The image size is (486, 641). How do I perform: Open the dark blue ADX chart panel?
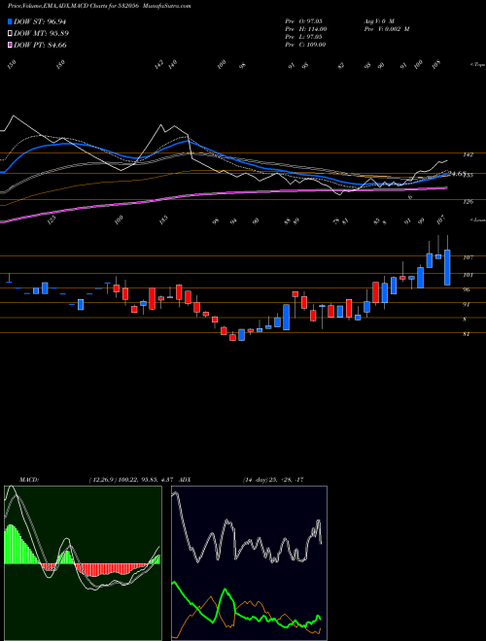pyautogui.click(x=249, y=563)
